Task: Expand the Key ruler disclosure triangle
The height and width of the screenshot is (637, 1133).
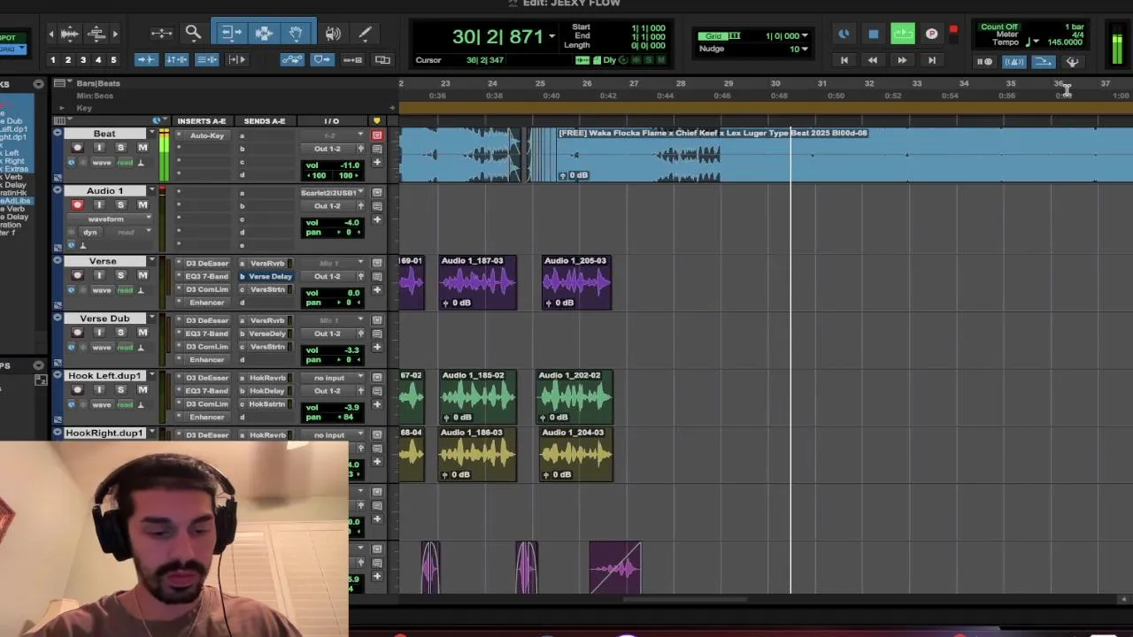Action: coord(61,108)
